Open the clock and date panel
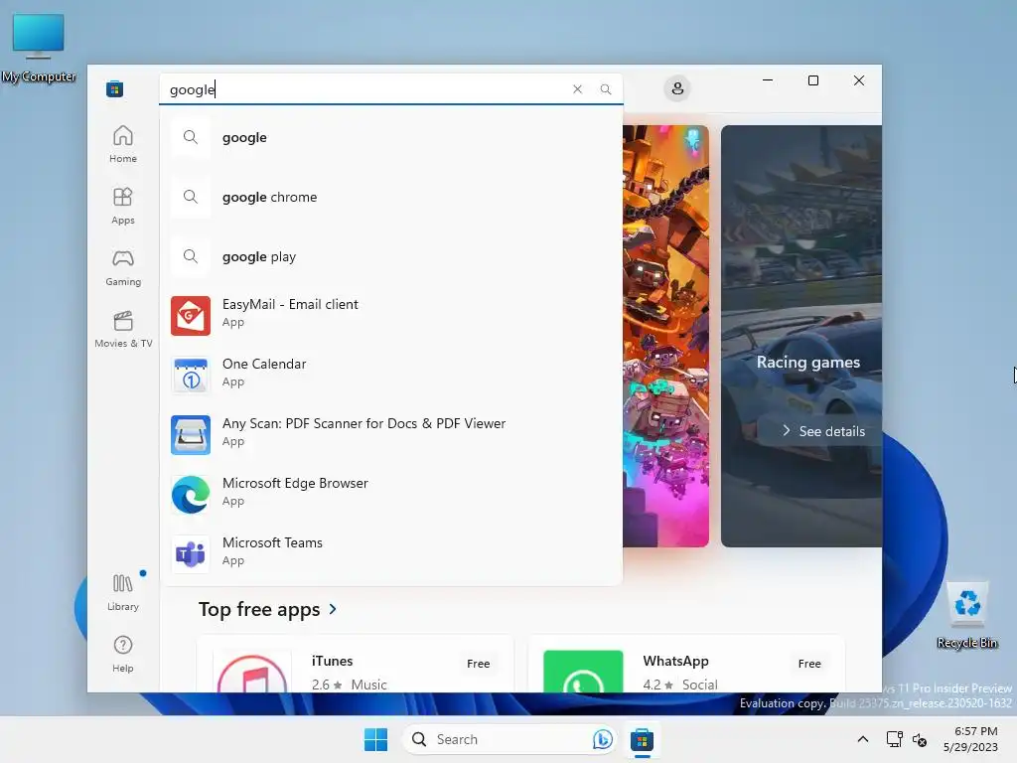 pyautogui.click(x=971, y=739)
